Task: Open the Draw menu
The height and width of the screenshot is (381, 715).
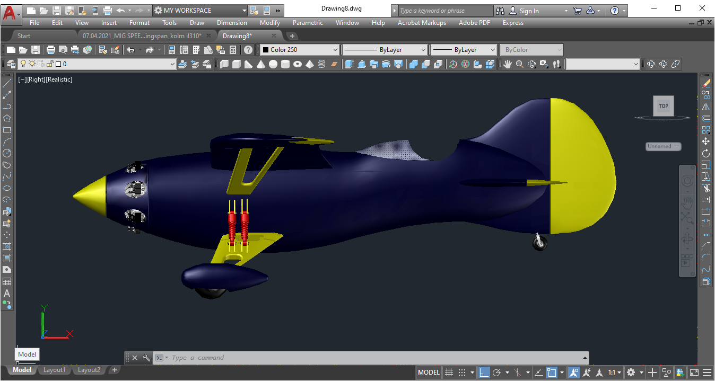Action: click(197, 23)
